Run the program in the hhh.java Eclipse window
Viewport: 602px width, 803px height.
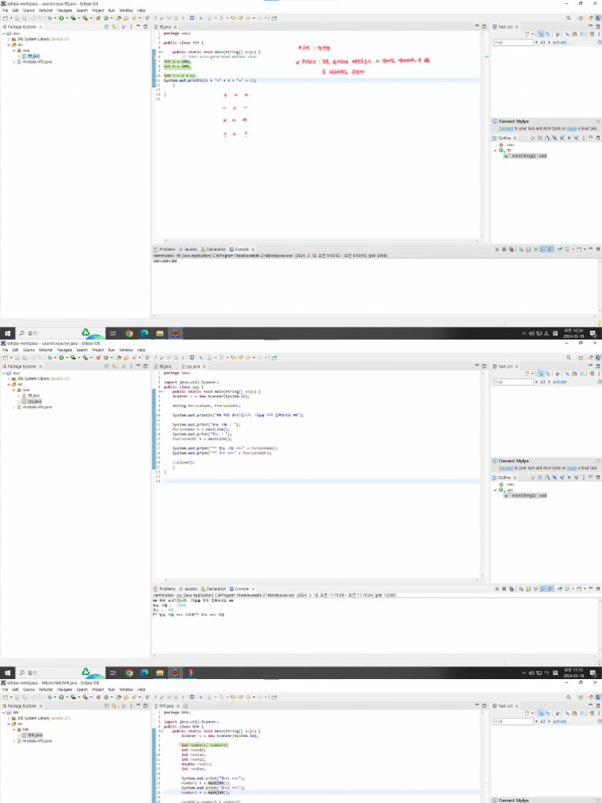point(61,697)
